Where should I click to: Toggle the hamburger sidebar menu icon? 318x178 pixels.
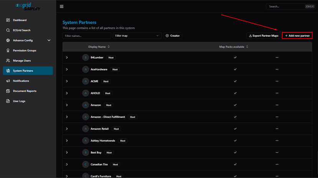(x=62, y=7)
